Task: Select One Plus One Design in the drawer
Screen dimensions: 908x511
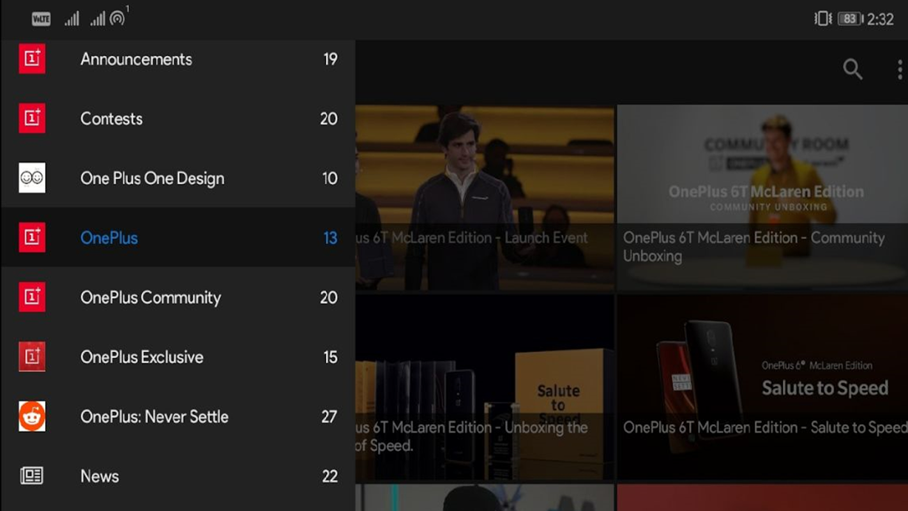Action: (178, 178)
